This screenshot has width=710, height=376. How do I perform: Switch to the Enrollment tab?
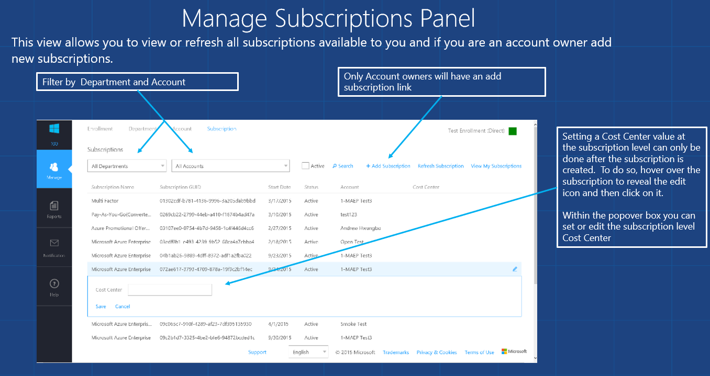point(100,129)
